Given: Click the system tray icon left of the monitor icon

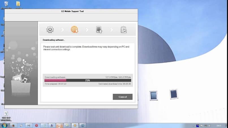Looking at the screenshot, I should (201, 126).
